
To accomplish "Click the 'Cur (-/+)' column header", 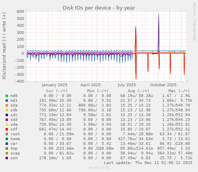I will 57,91.
